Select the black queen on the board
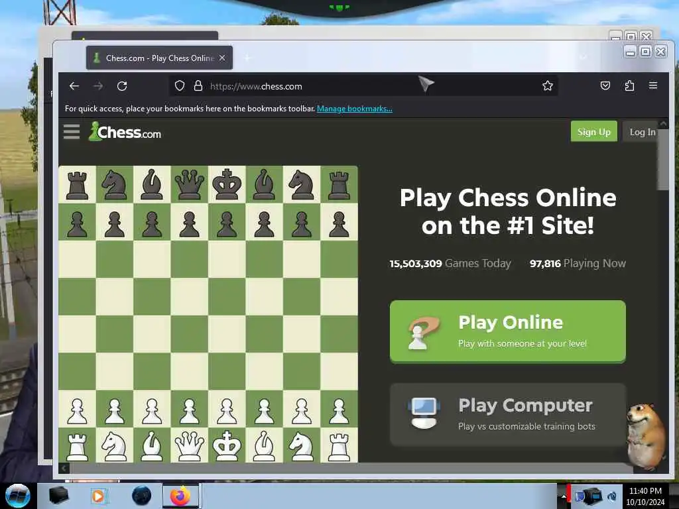This screenshot has height=509, width=679. coord(189,184)
